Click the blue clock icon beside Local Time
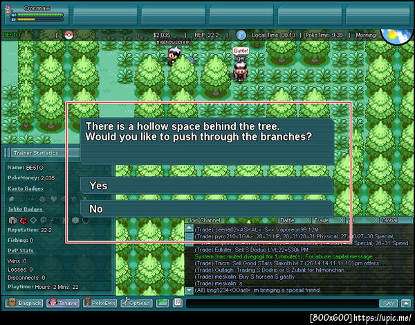Viewport: 415px width, 325px height. pyautogui.click(x=241, y=35)
